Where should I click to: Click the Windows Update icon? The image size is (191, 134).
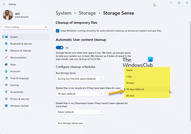pos(6,106)
